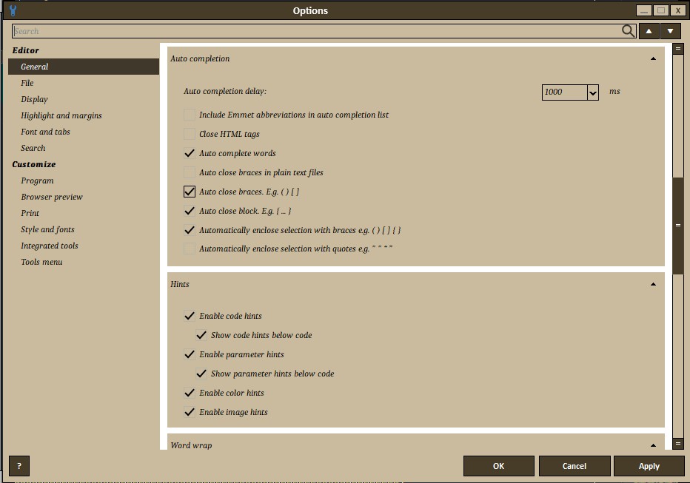The height and width of the screenshot is (483, 690).
Task: Click the question mark help button
Action: click(19, 466)
